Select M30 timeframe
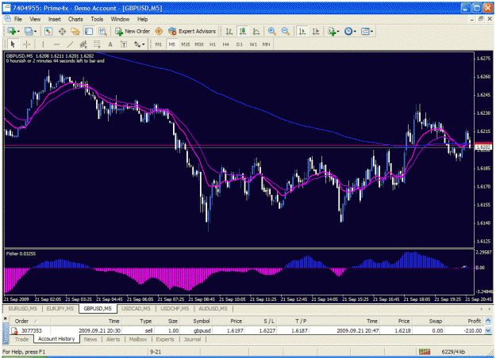This screenshot has height=358, width=496. [199, 44]
